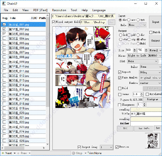Toggle the Preview checkbox

click(x=117, y=147)
